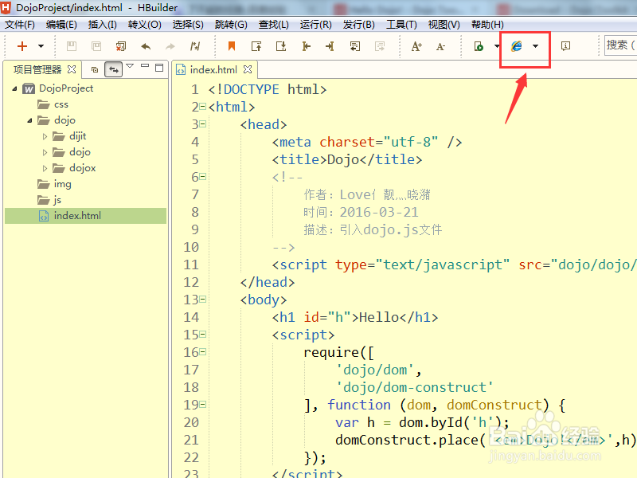Click the jump to previous marker icon
The width and height of the screenshot is (637, 478).
coord(256,46)
